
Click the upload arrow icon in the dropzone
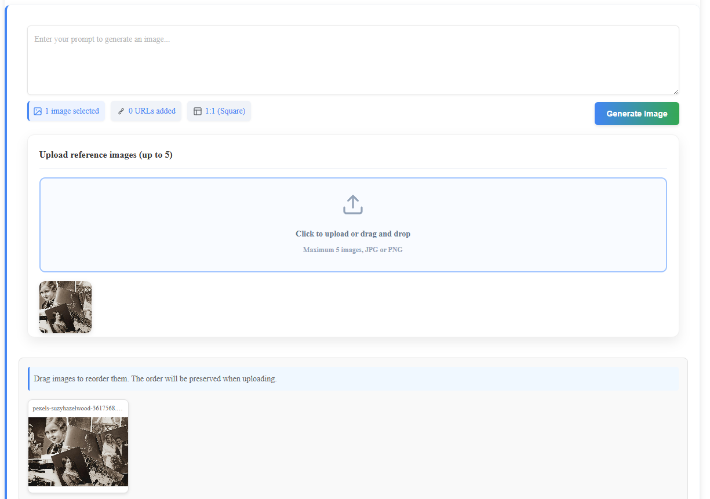click(352, 204)
